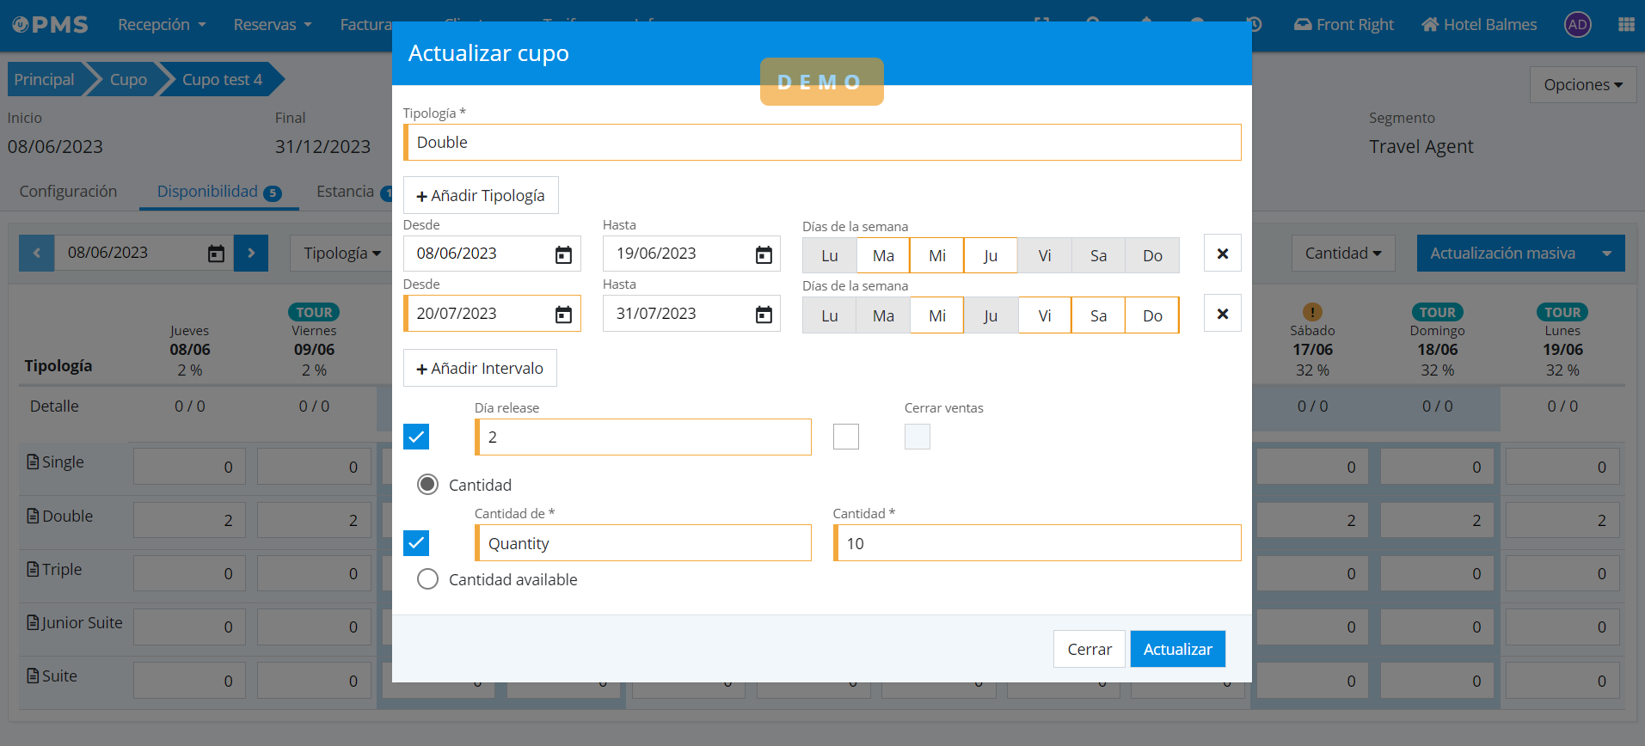Remove the first date interval row
1645x746 pixels.
[x=1222, y=254]
